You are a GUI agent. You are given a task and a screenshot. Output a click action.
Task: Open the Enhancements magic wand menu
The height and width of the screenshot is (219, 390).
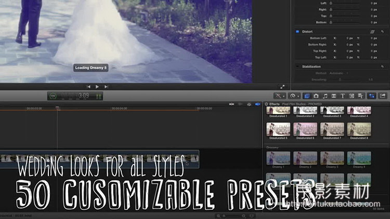click(280, 96)
